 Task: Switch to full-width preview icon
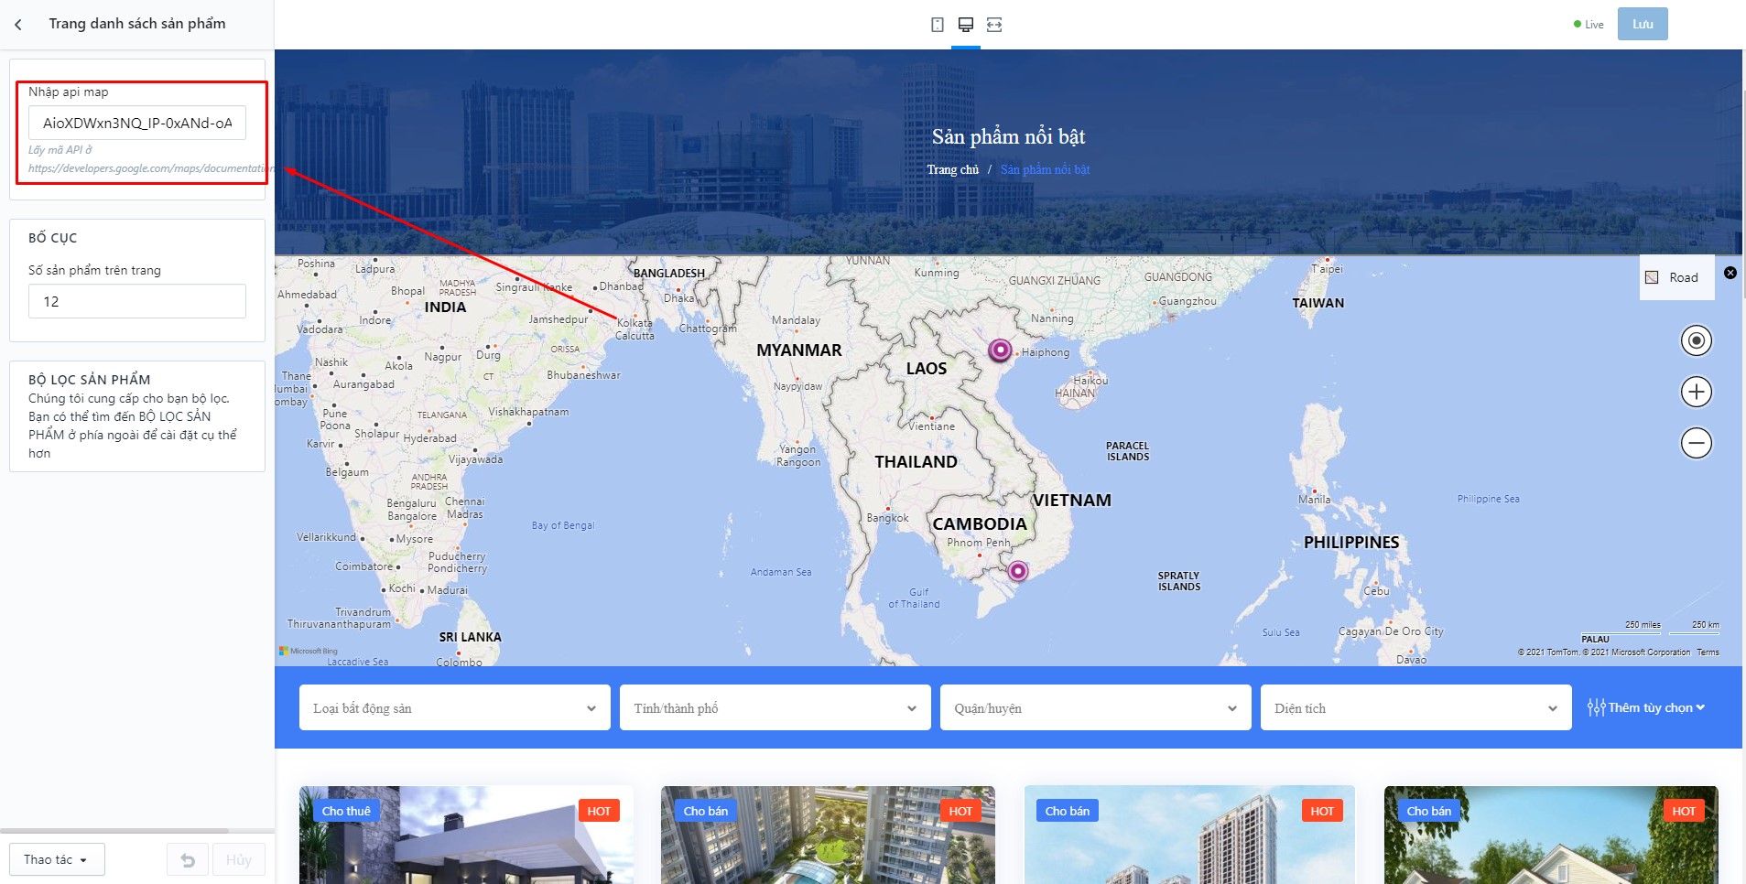pos(994,25)
